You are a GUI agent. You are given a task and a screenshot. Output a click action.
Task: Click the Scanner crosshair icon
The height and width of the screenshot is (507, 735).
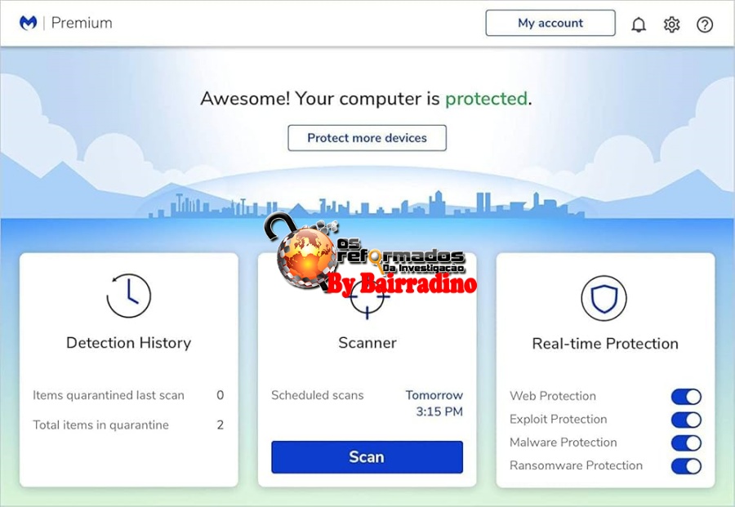[x=367, y=300]
